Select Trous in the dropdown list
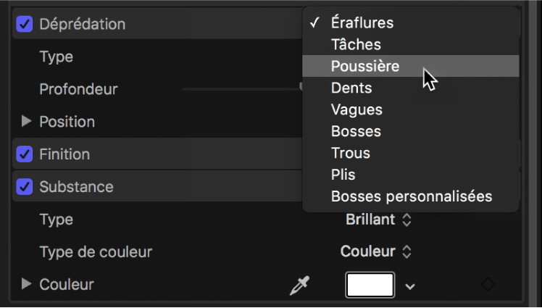The image size is (542, 308). (351, 153)
